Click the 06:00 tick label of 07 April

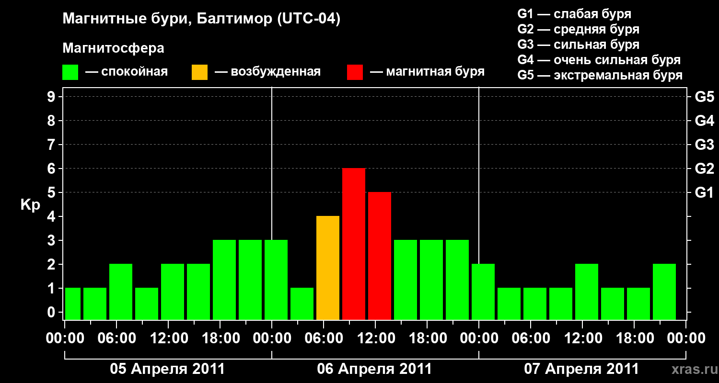pos(531,338)
